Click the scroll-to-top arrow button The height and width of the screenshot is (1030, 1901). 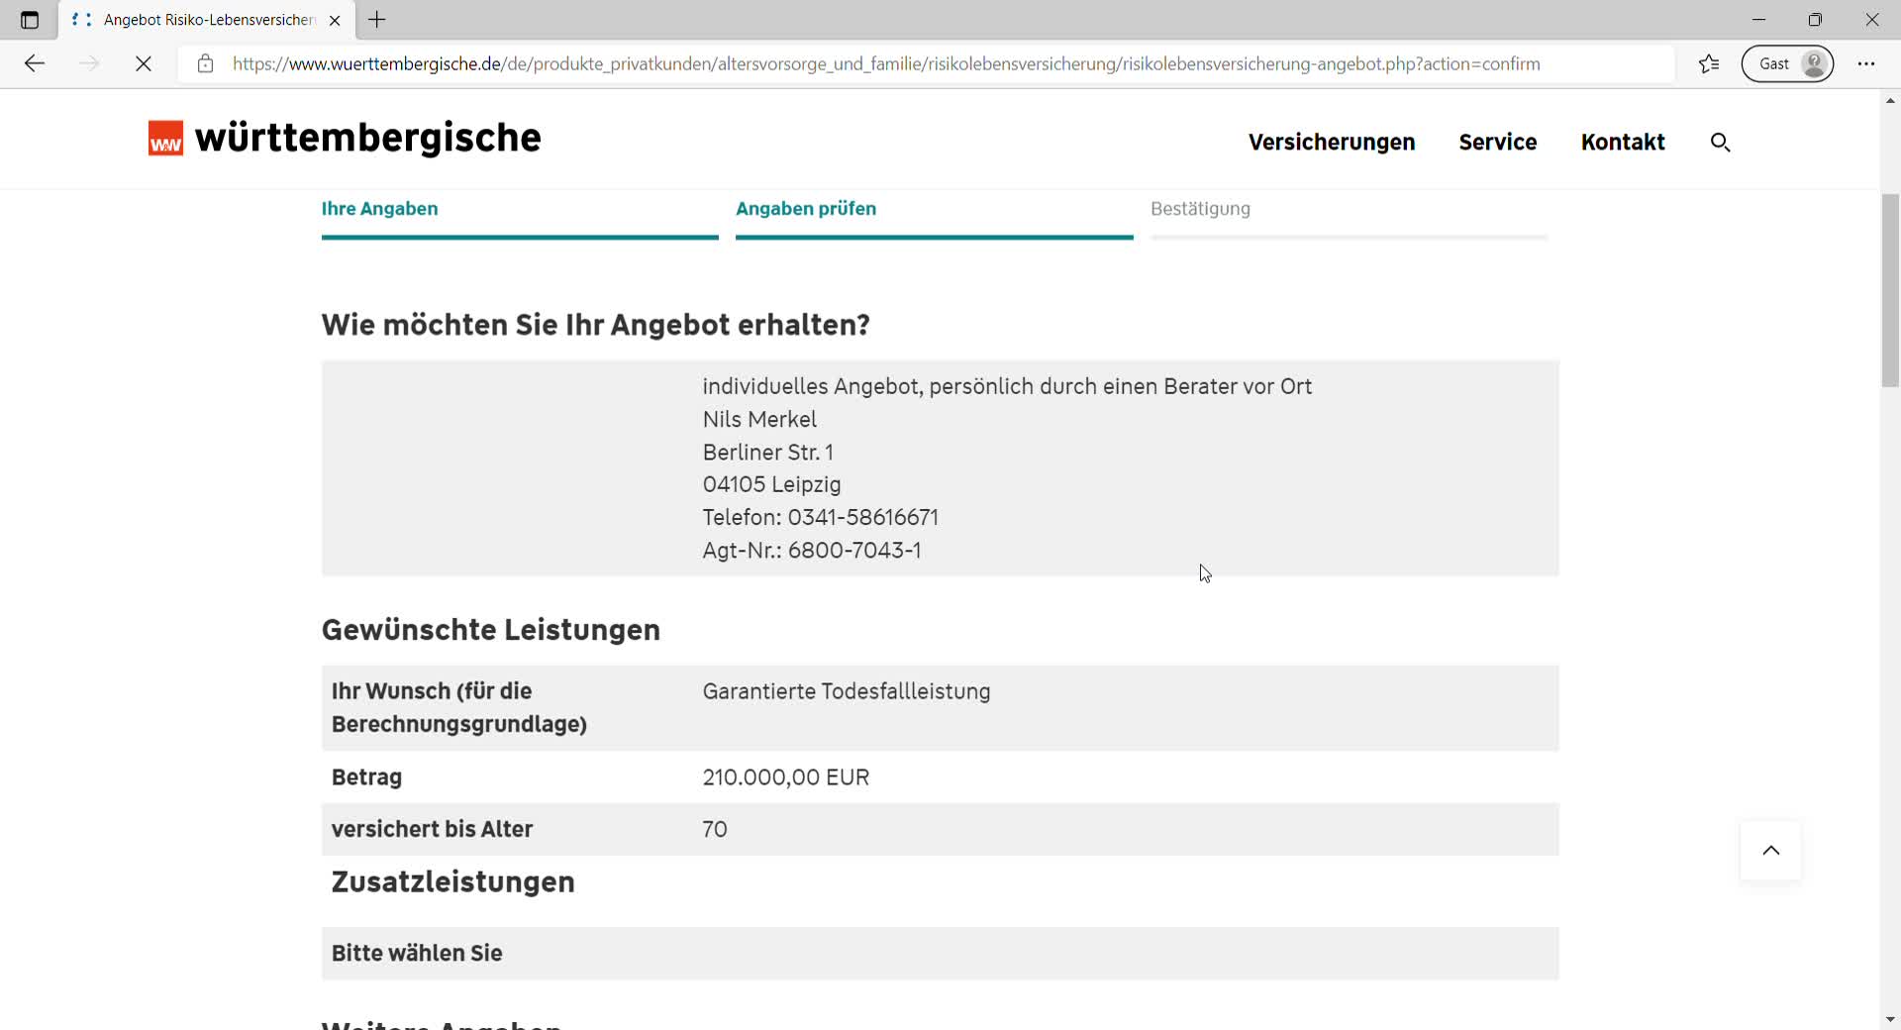click(x=1770, y=851)
